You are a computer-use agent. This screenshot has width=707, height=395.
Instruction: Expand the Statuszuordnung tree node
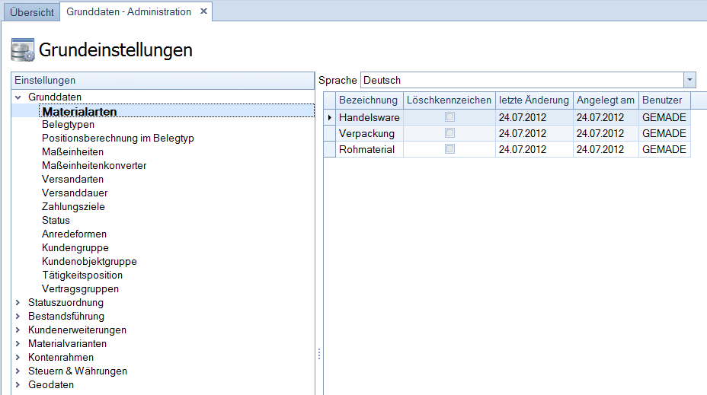point(18,303)
